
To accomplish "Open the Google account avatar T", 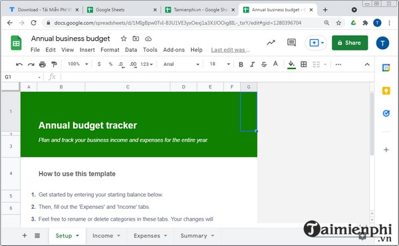I will click(x=382, y=43).
